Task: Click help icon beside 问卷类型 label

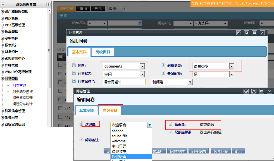Action: pos(163,65)
